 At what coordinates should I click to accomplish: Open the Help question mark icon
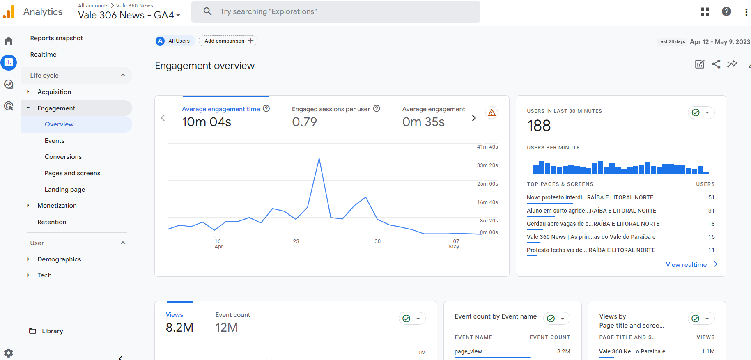(726, 11)
